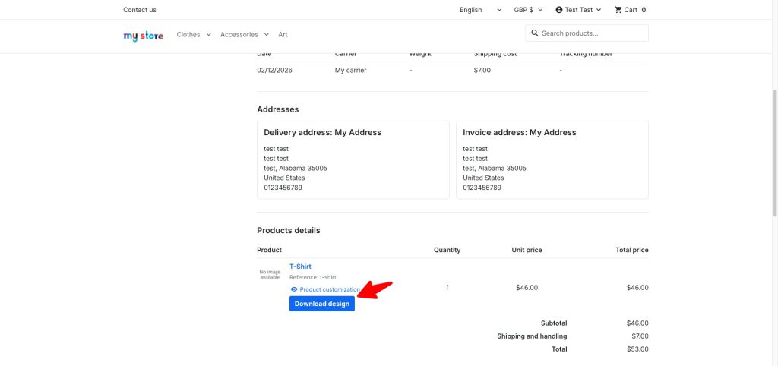This screenshot has width=778, height=366.
Task: Select the Accessories menu item
Action: pos(239,35)
